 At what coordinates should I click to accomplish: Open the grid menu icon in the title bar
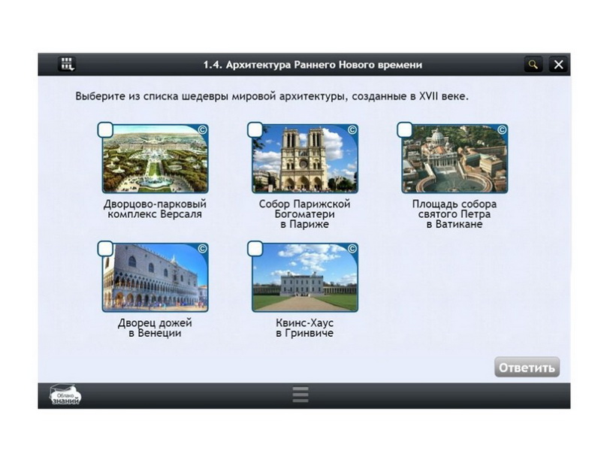[68, 65]
